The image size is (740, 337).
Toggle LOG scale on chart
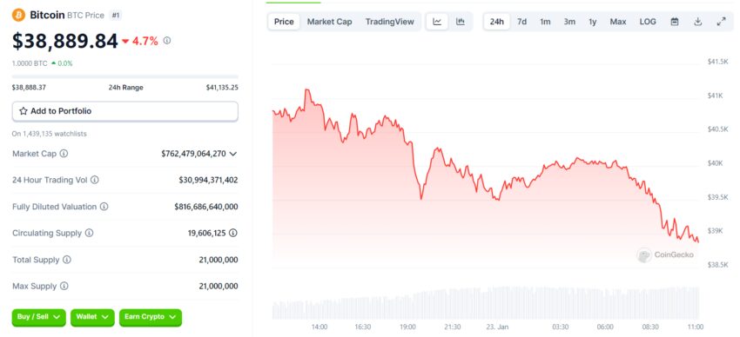(648, 22)
